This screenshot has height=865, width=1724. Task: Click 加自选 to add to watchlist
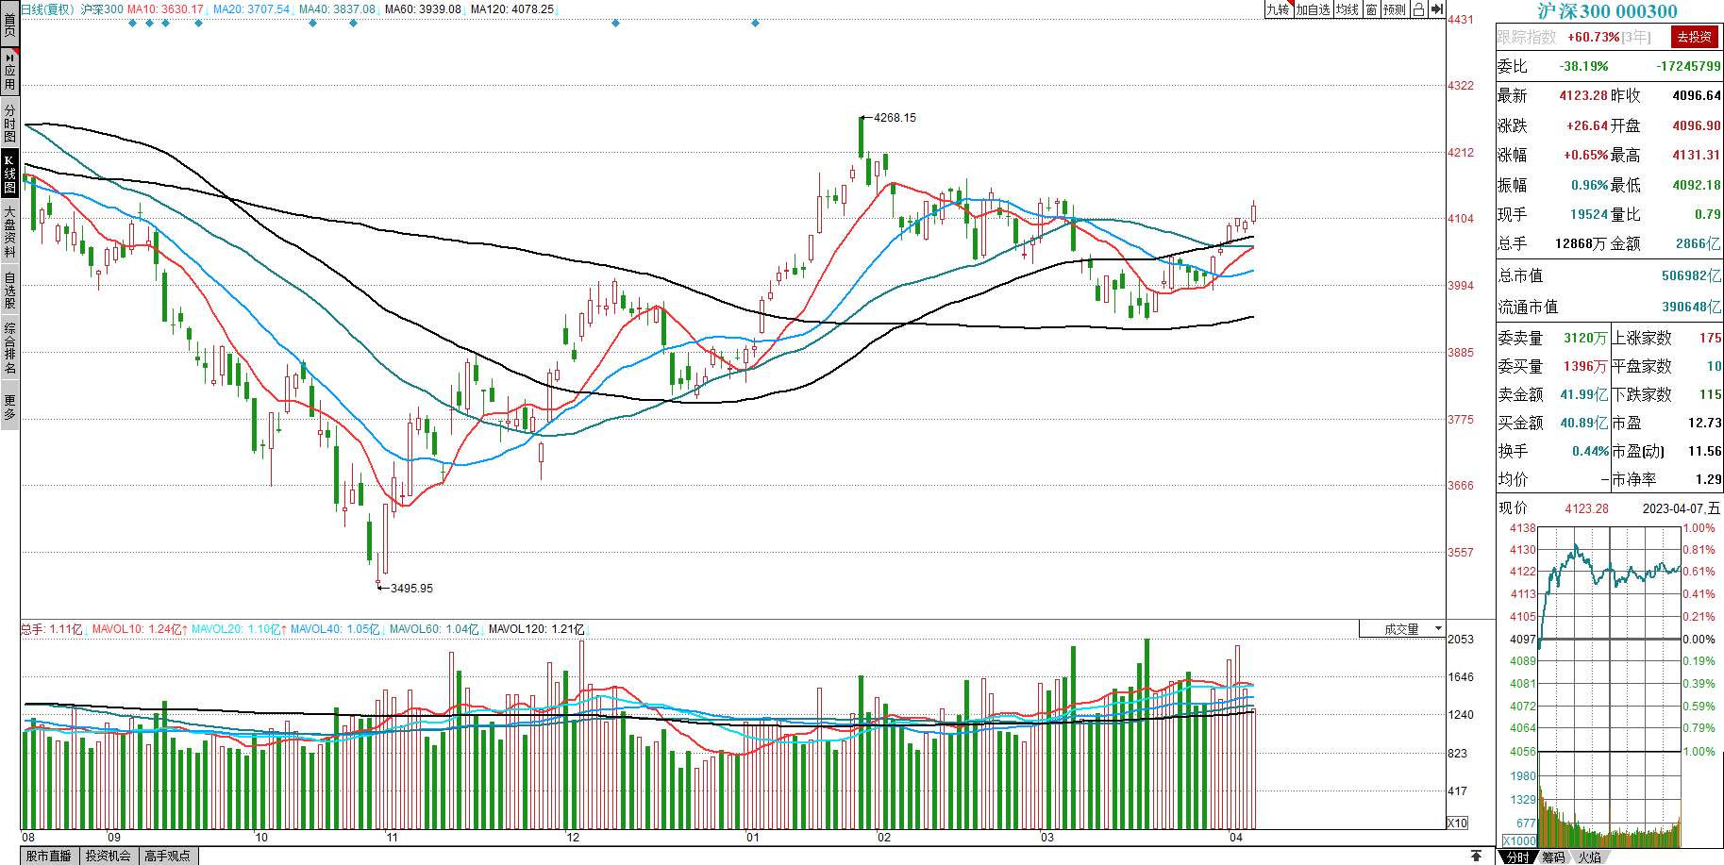point(1313,9)
